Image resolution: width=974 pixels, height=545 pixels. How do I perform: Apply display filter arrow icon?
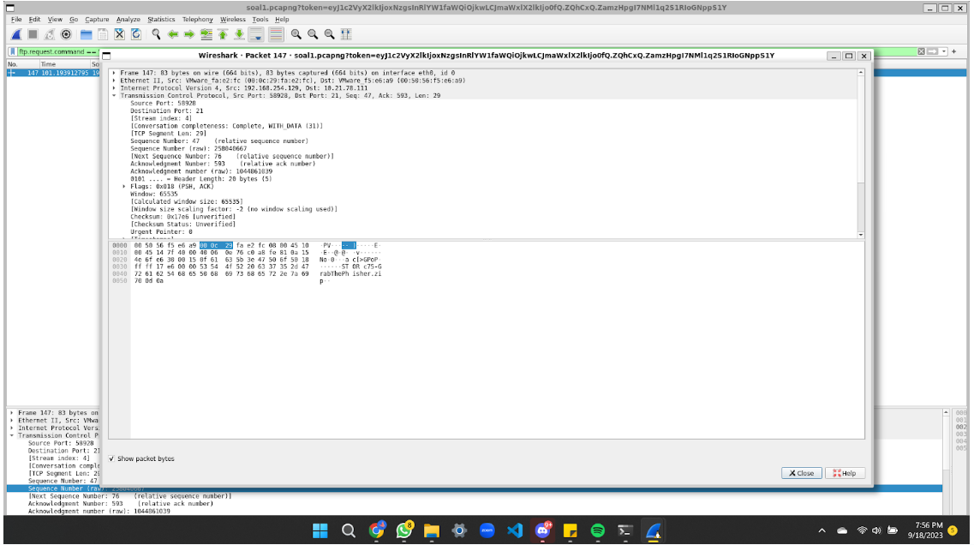pos(932,51)
